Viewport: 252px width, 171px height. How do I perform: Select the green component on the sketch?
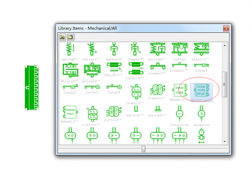pos(32,88)
